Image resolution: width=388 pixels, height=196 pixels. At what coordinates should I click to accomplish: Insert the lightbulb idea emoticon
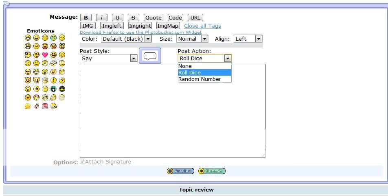[28, 89]
